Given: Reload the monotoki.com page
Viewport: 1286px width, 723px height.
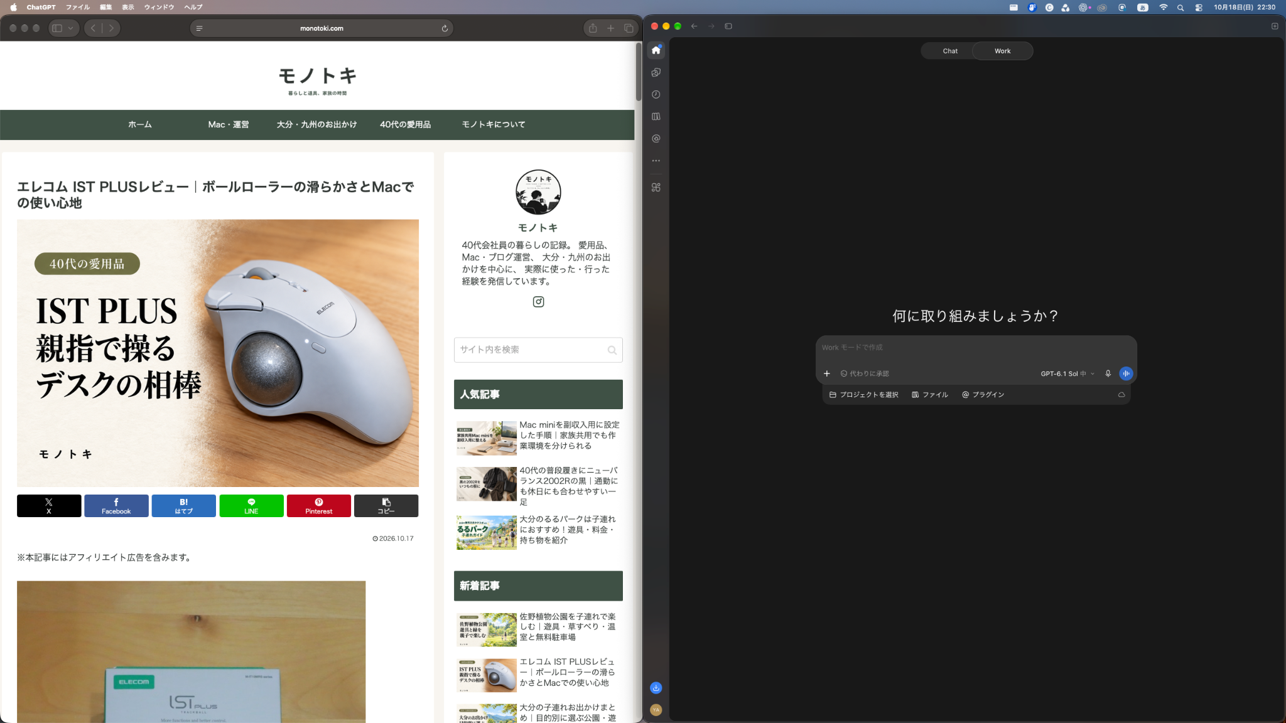Looking at the screenshot, I should coord(445,28).
